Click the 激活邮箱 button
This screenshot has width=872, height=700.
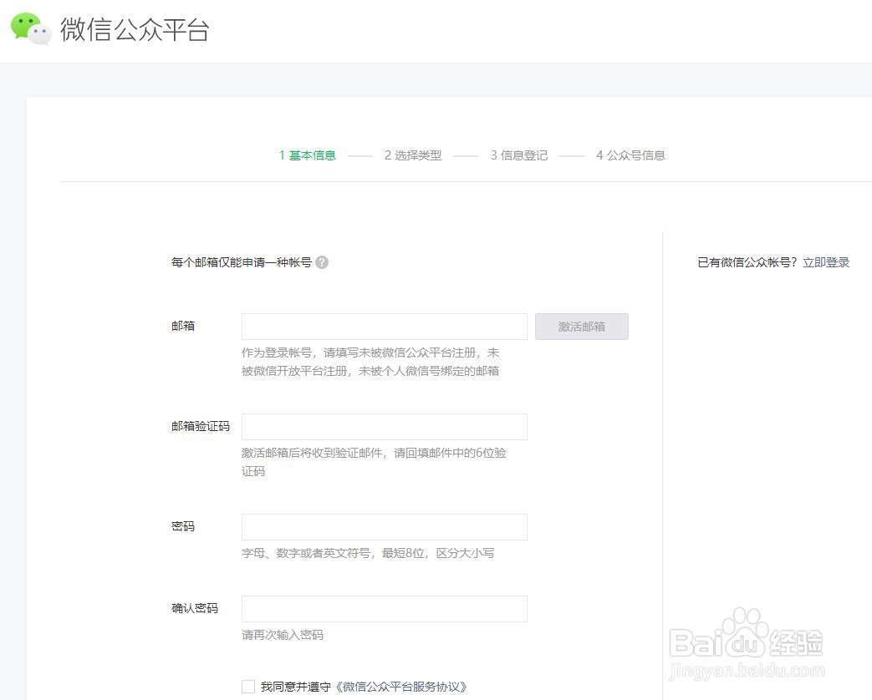(582, 327)
